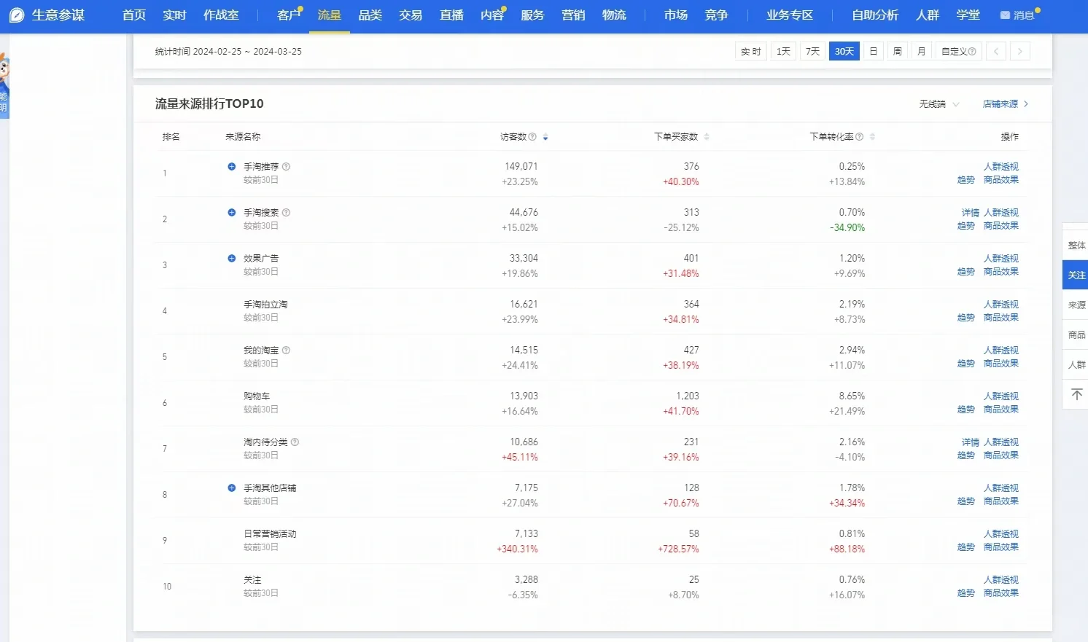Switch to the 交易 navigation tab
This screenshot has width=1088, height=642.
[410, 15]
